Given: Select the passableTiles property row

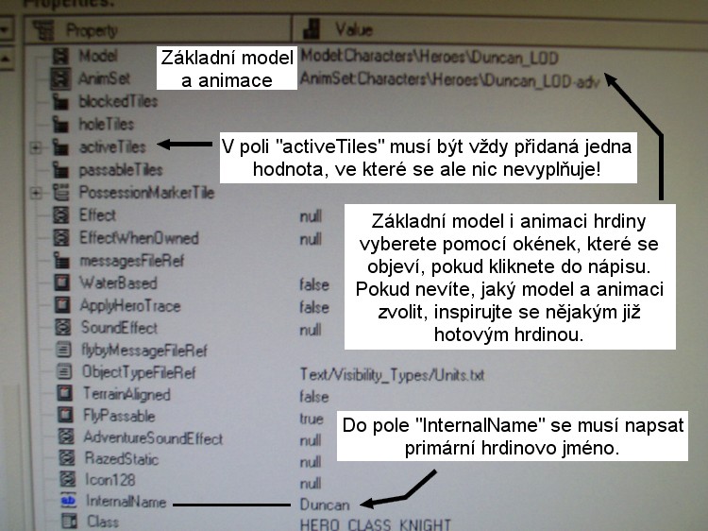Looking at the screenshot, I should (x=121, y=170).
